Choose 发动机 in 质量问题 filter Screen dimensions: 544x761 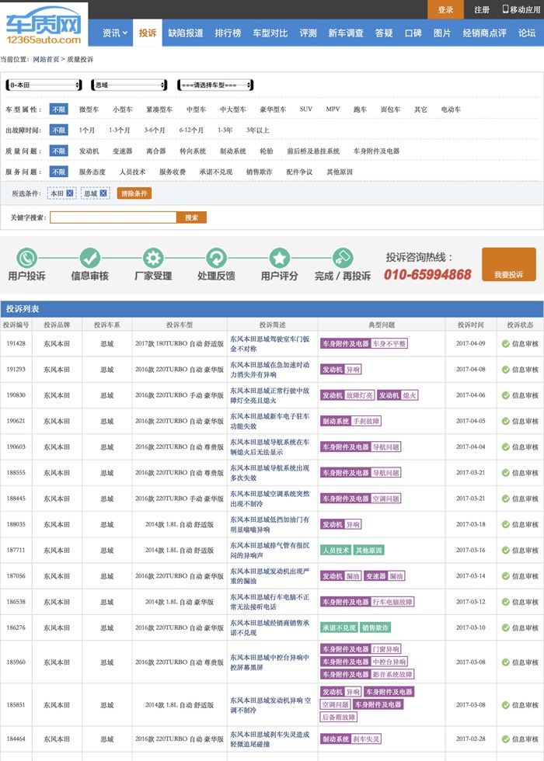[x=89, y=151]
